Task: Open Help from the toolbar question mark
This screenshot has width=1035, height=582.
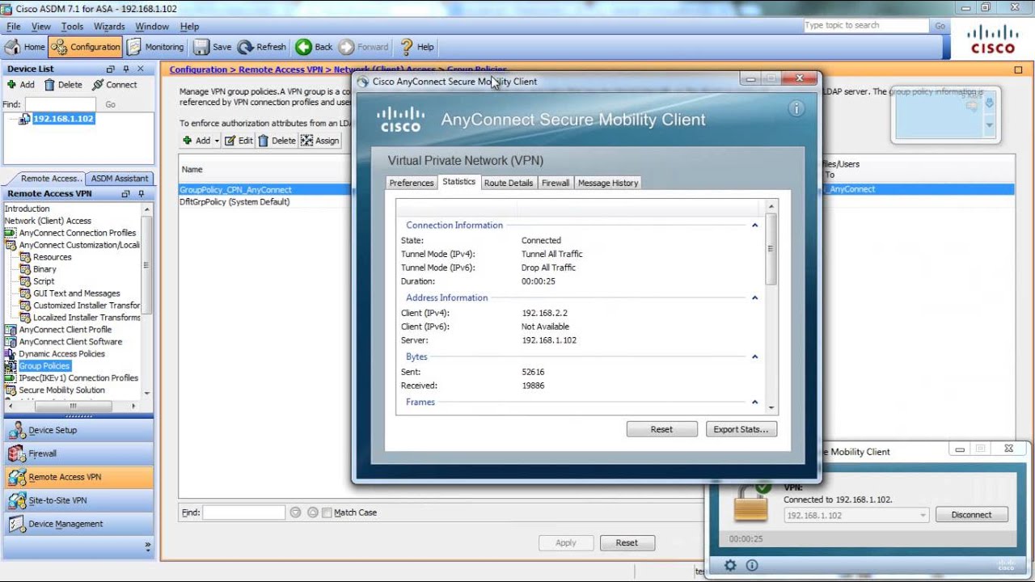Action: point(417,47)
